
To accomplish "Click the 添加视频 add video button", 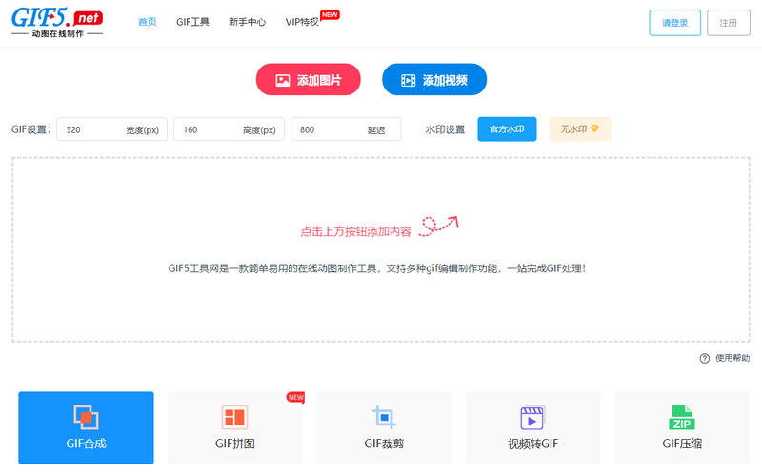I will [434, 80].
